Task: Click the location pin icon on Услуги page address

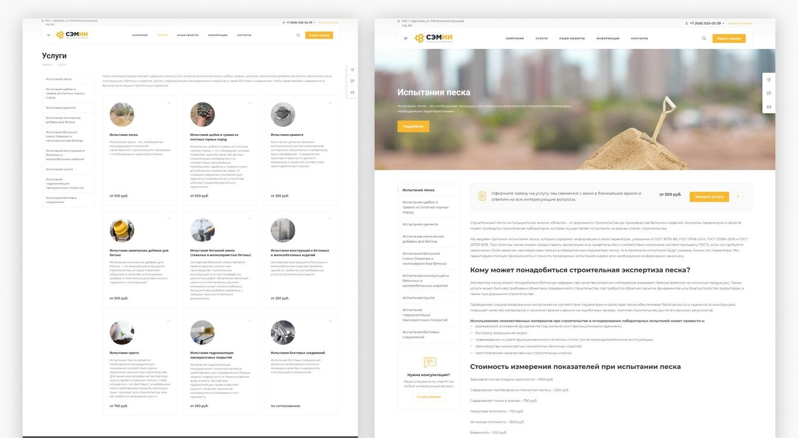Action: (x=43, y=21)
